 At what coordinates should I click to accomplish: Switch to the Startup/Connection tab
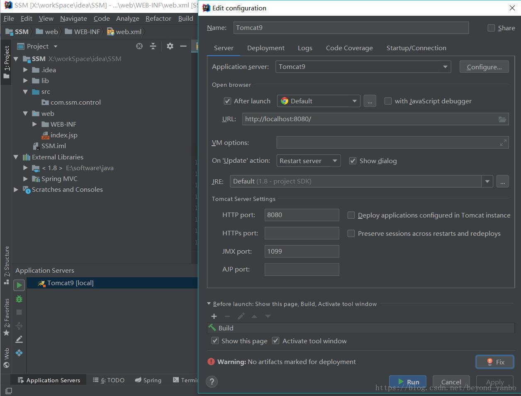(416, 48)
